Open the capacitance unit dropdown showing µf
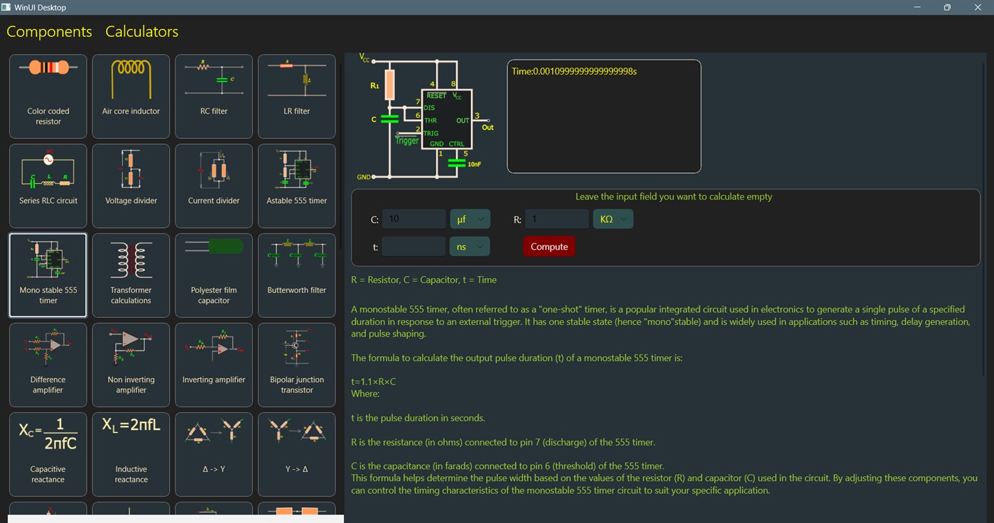 [470, 219]
